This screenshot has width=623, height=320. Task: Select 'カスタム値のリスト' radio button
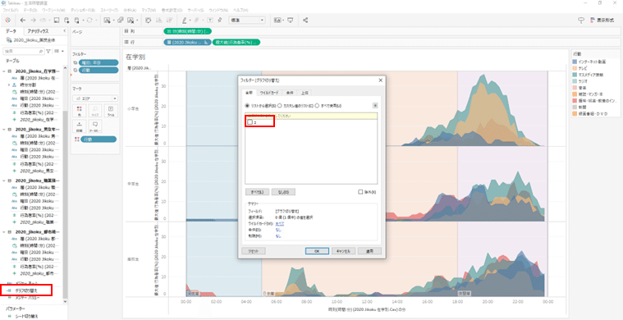pyautogui.click(x=280, y=106)
